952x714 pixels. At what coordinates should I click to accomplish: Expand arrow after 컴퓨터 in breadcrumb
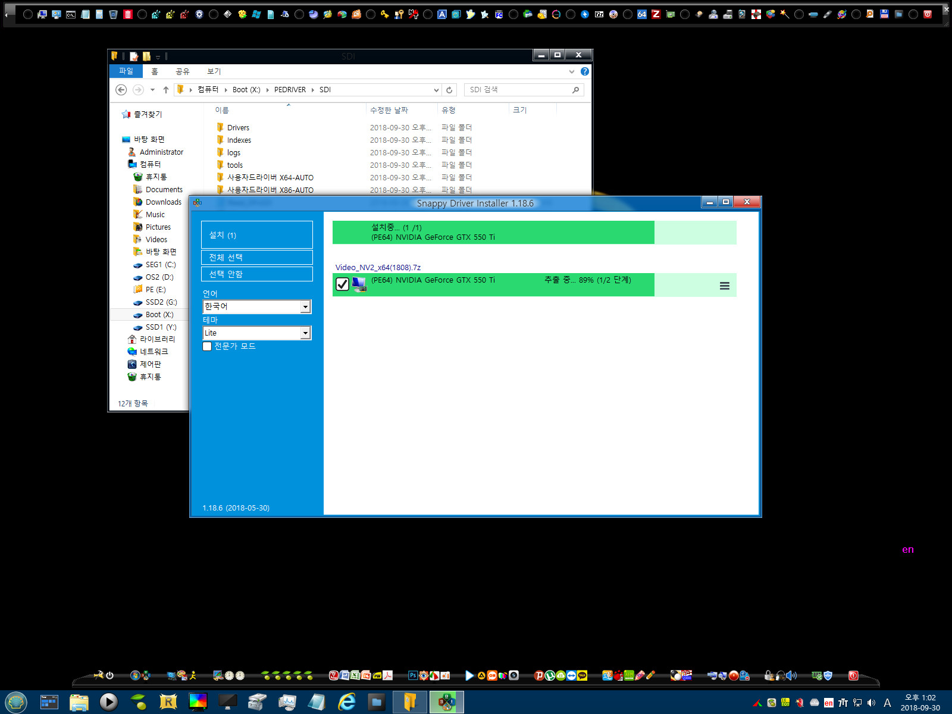coord(226,90)
